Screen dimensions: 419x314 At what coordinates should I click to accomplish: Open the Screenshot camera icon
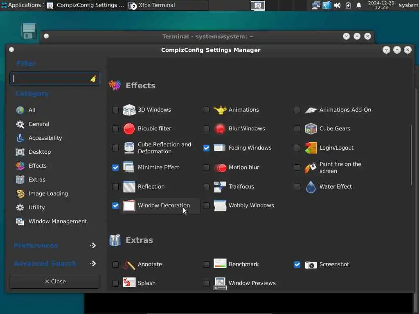[x=311, y=265]
